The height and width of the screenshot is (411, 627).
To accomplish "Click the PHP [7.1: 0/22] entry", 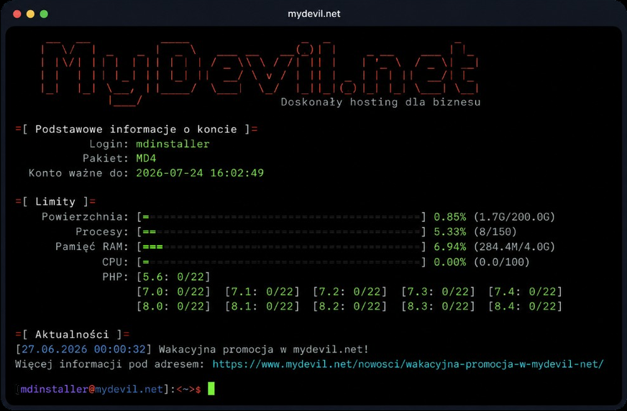I will 262,292.
